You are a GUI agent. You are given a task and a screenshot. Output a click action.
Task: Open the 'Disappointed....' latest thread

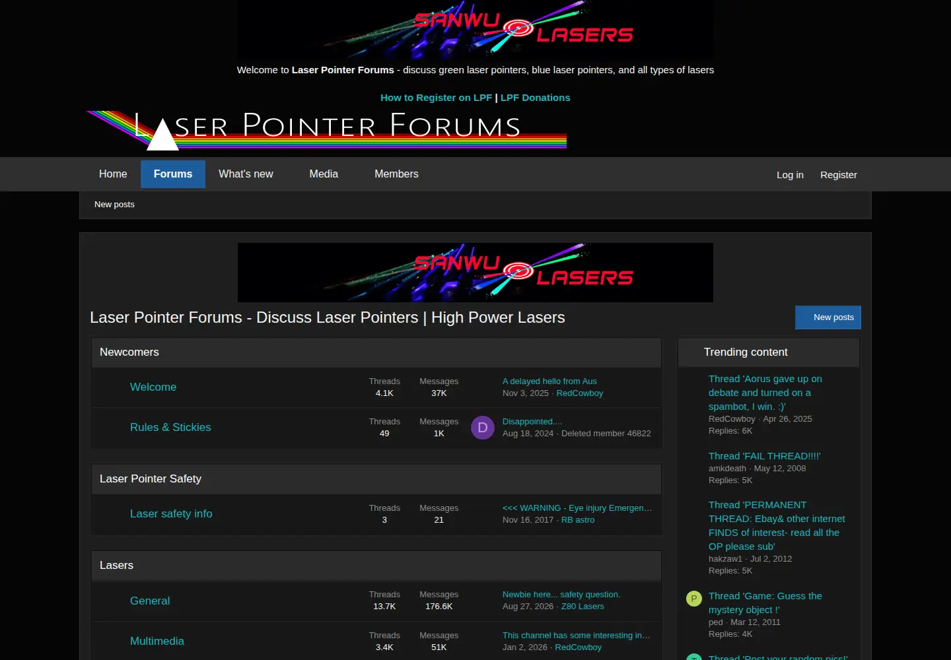point(532,422)
